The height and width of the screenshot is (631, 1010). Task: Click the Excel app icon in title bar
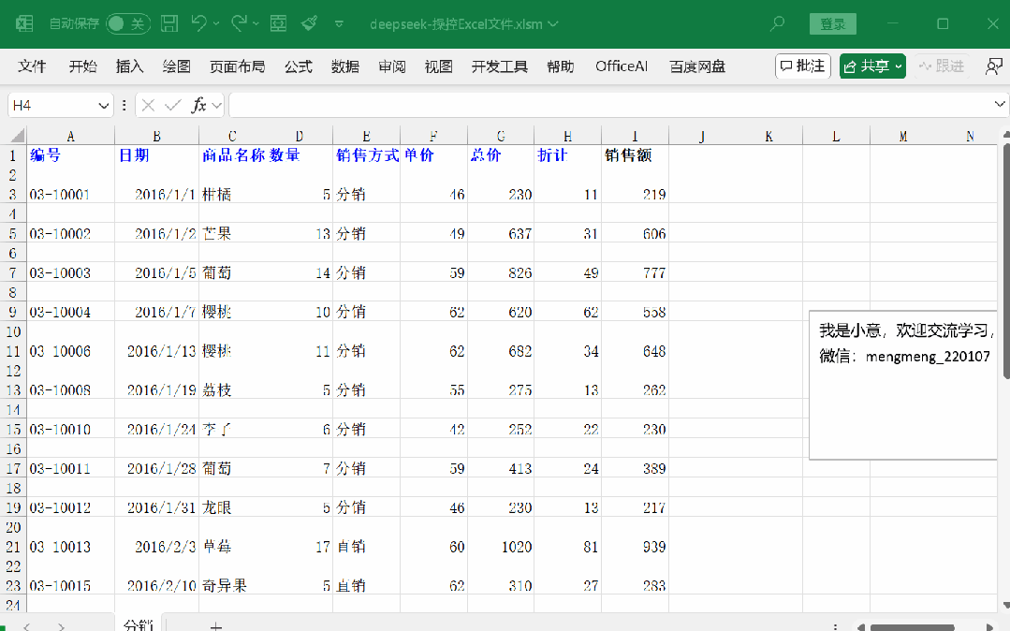tap(23, 23)
